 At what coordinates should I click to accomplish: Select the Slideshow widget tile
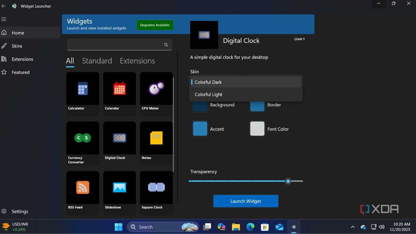(120, 193)
